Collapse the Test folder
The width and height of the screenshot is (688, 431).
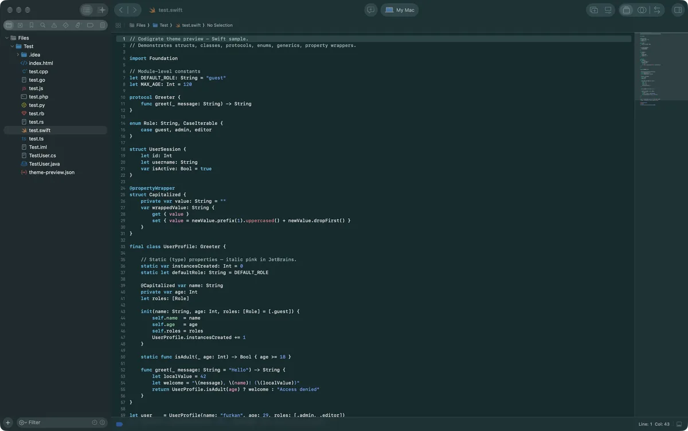point(13,46)
